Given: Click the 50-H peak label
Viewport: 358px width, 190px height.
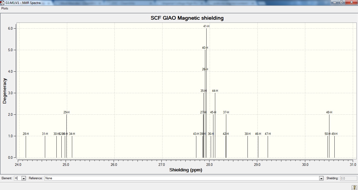Looking at the screenshot, I should pos(328,134).
